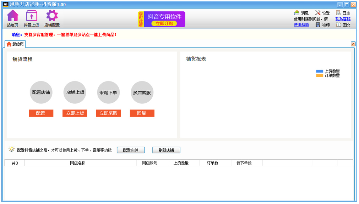
Task: Click the 限时优惠 label on banner
Action: click(141, 19)
